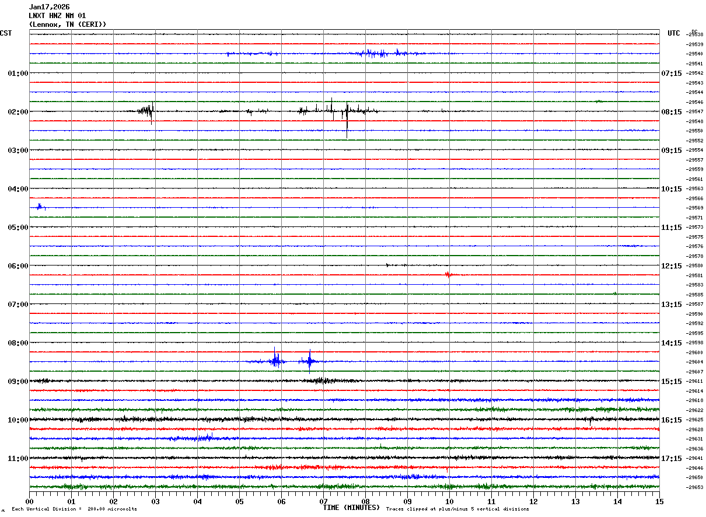This screenshot has height=517, width=706.
Task: Click the DC offset value -29547
Action: tap(695, 111)
